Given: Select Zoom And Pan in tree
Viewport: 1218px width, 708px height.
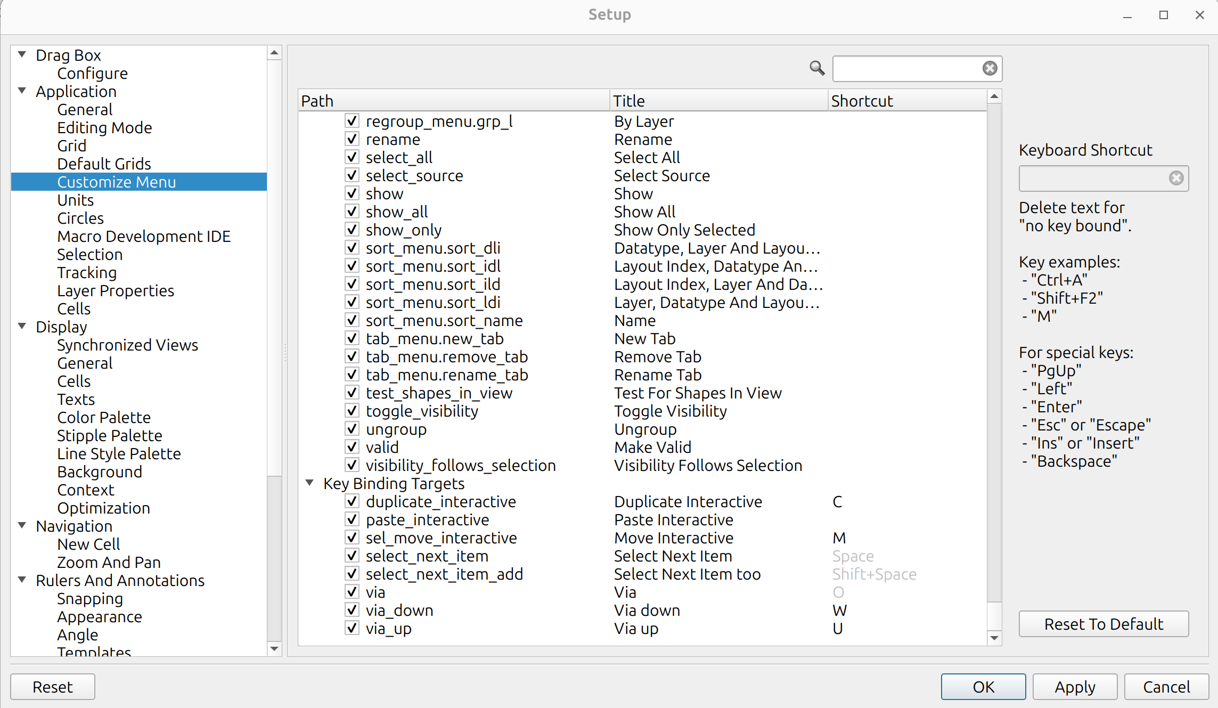Looking at the screenshot, I should click(x=109, y=563).
